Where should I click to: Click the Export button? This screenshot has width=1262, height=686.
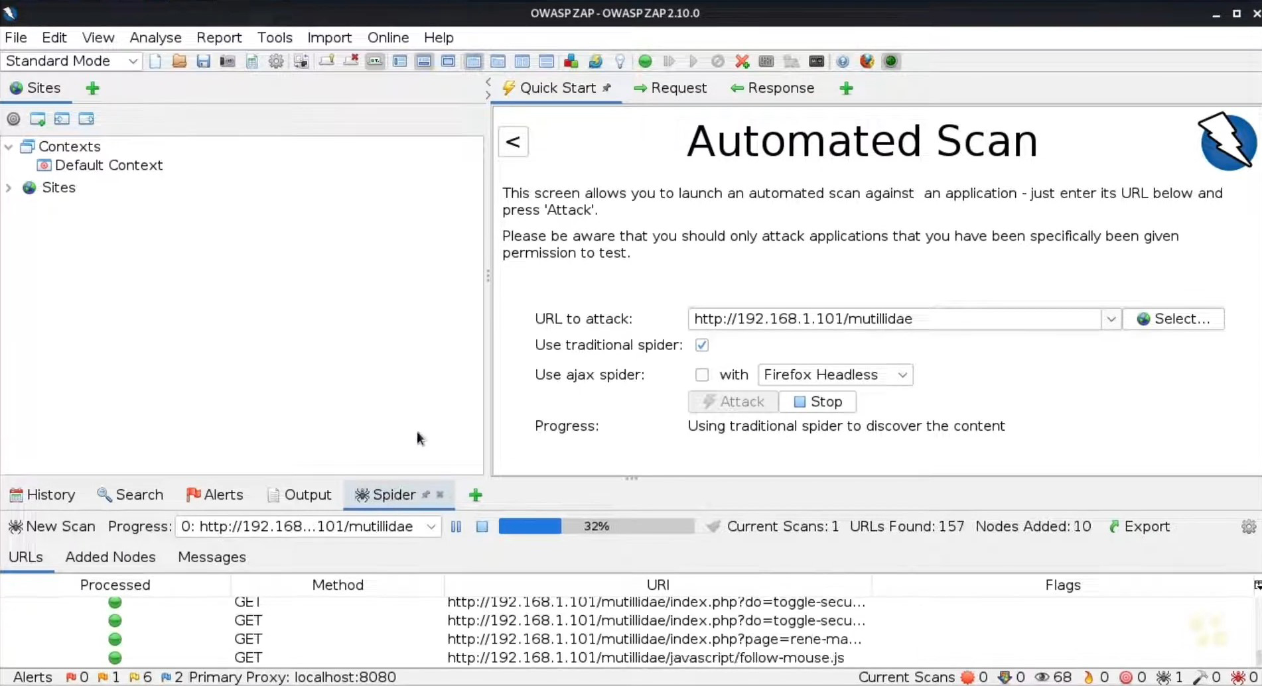pyautogui.click(x=1139, y=527)
